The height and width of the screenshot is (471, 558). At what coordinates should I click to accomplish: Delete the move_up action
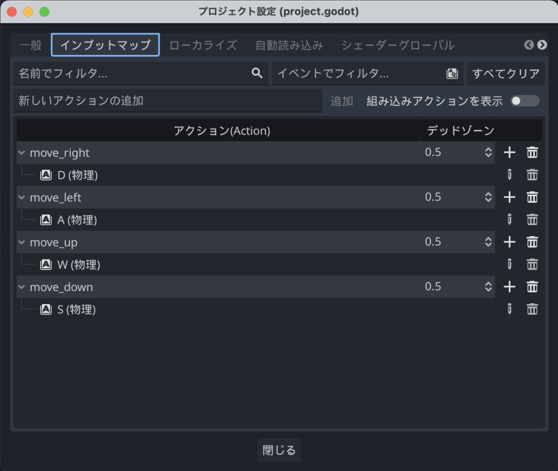pyautogui.click(x=532, y=242)
